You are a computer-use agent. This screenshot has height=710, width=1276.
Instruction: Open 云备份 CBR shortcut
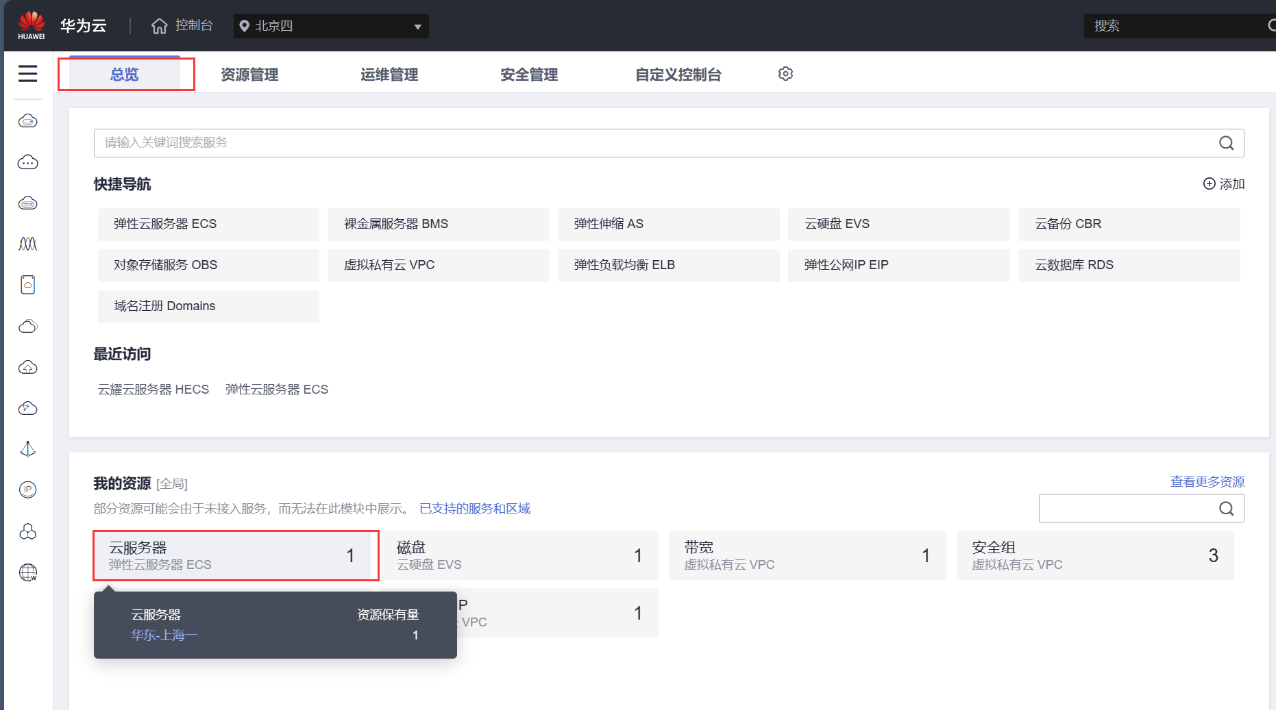[x=1129, y=224]
